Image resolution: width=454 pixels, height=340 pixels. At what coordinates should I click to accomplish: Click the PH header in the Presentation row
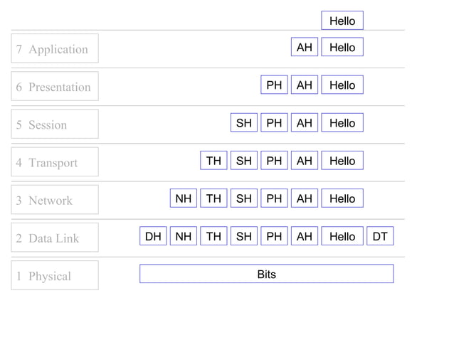point(274,85)
